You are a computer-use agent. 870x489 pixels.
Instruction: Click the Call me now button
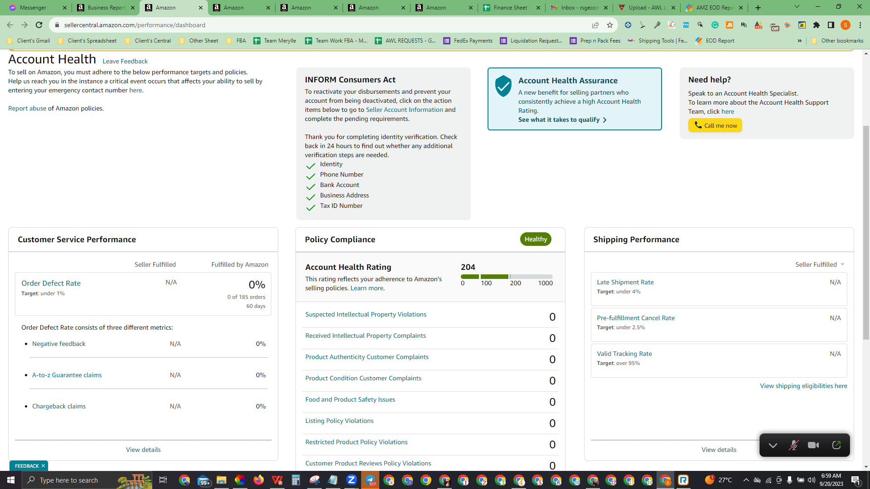715,125
